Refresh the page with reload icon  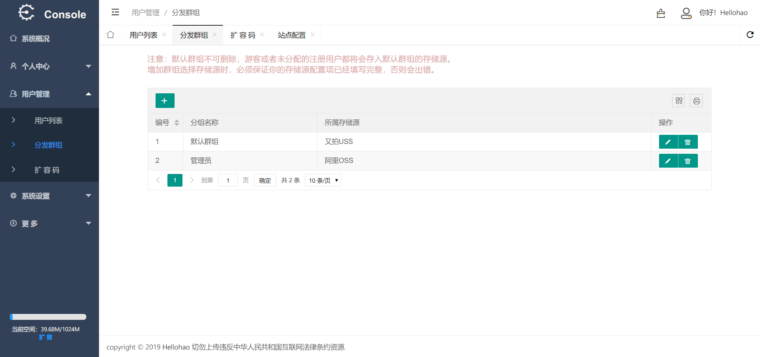click(750, 35)
